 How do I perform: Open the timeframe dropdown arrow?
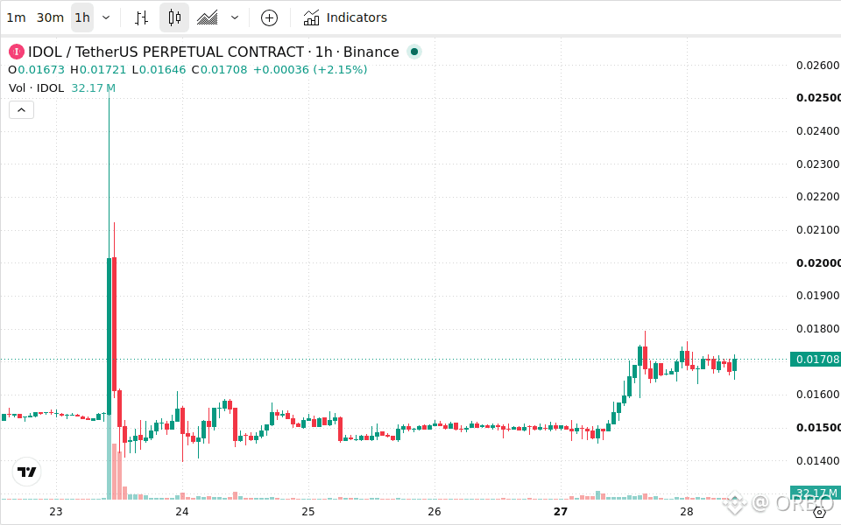pos(106,17)
